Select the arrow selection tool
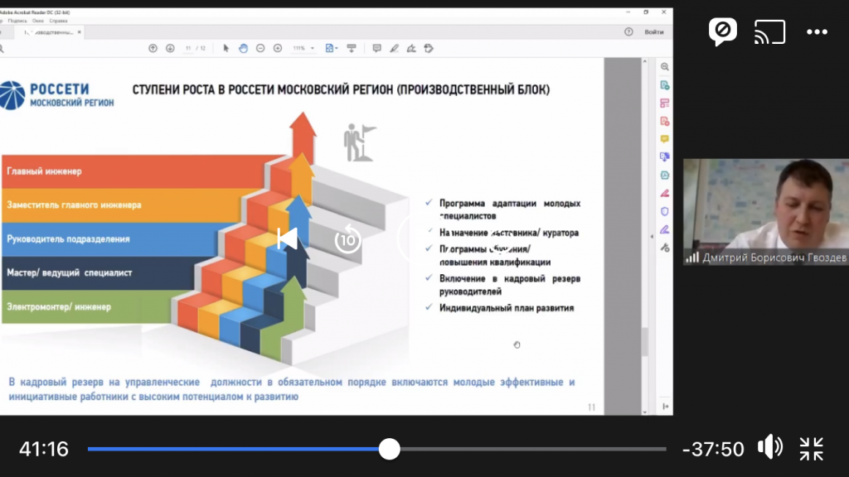This screenshot has width=849, height=477. [226, 48]
